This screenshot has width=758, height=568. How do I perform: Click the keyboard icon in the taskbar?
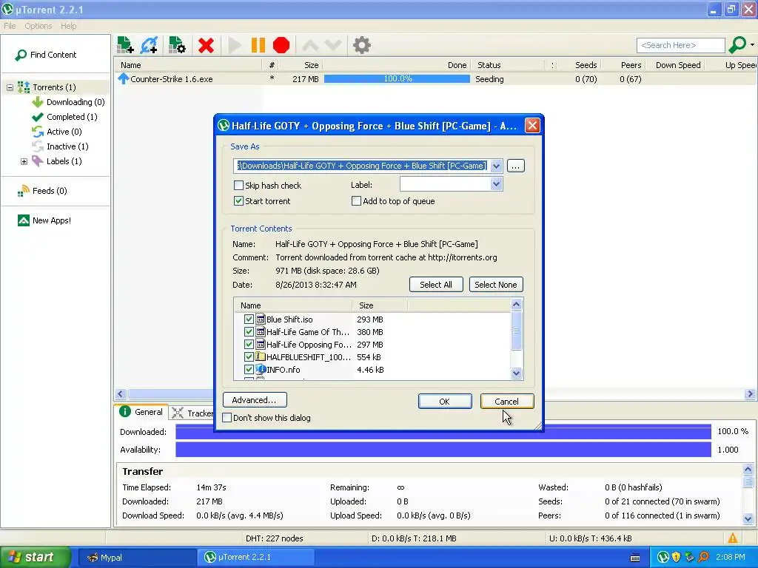click(635, 558)
